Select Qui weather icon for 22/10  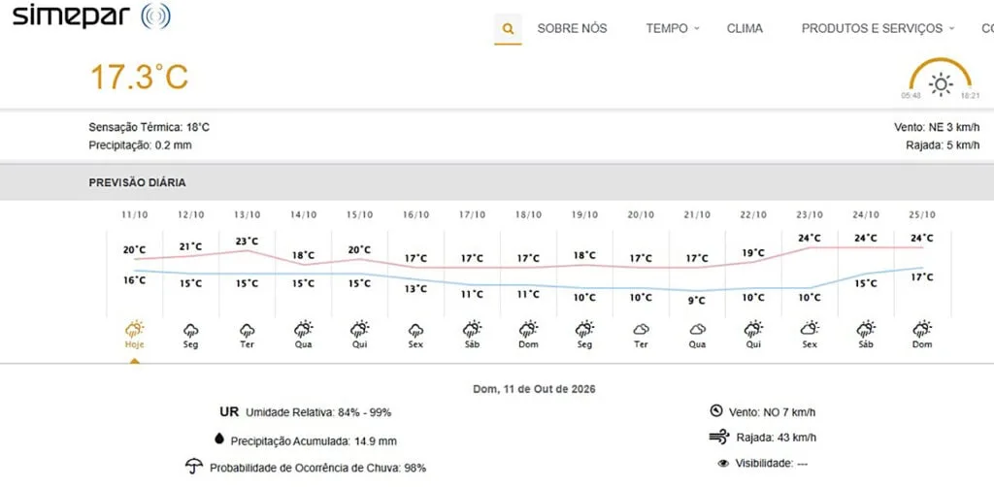tap(753, 329)
